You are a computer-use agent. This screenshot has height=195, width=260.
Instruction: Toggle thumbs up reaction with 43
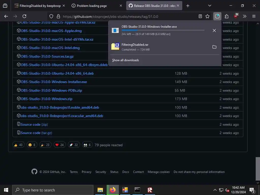tap(18, 145)
